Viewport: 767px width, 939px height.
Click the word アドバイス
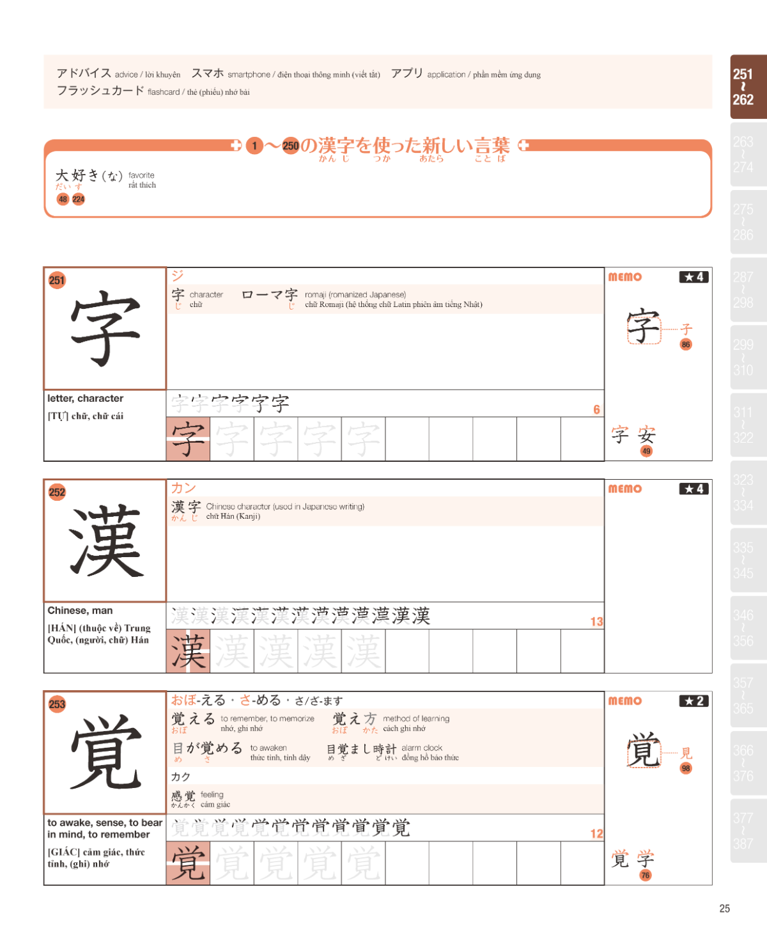(x=84, y=73)
